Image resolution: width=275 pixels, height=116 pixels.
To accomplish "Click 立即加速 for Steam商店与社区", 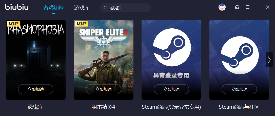I will 239,89.
